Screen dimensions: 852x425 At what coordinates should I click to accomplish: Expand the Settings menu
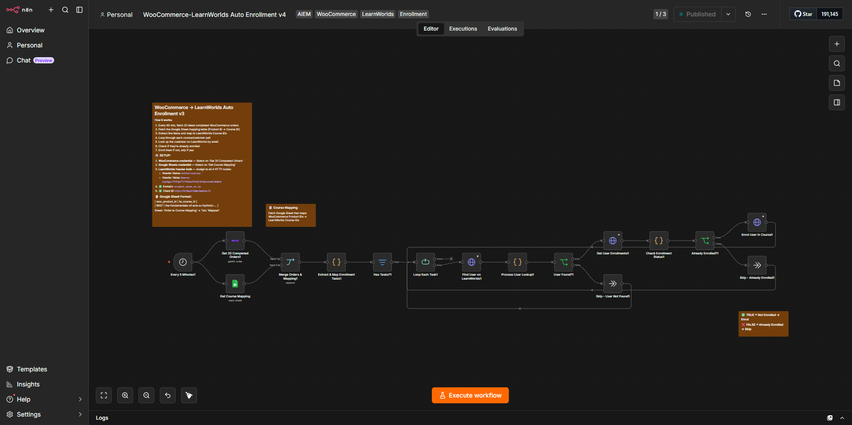click(44, 414)
